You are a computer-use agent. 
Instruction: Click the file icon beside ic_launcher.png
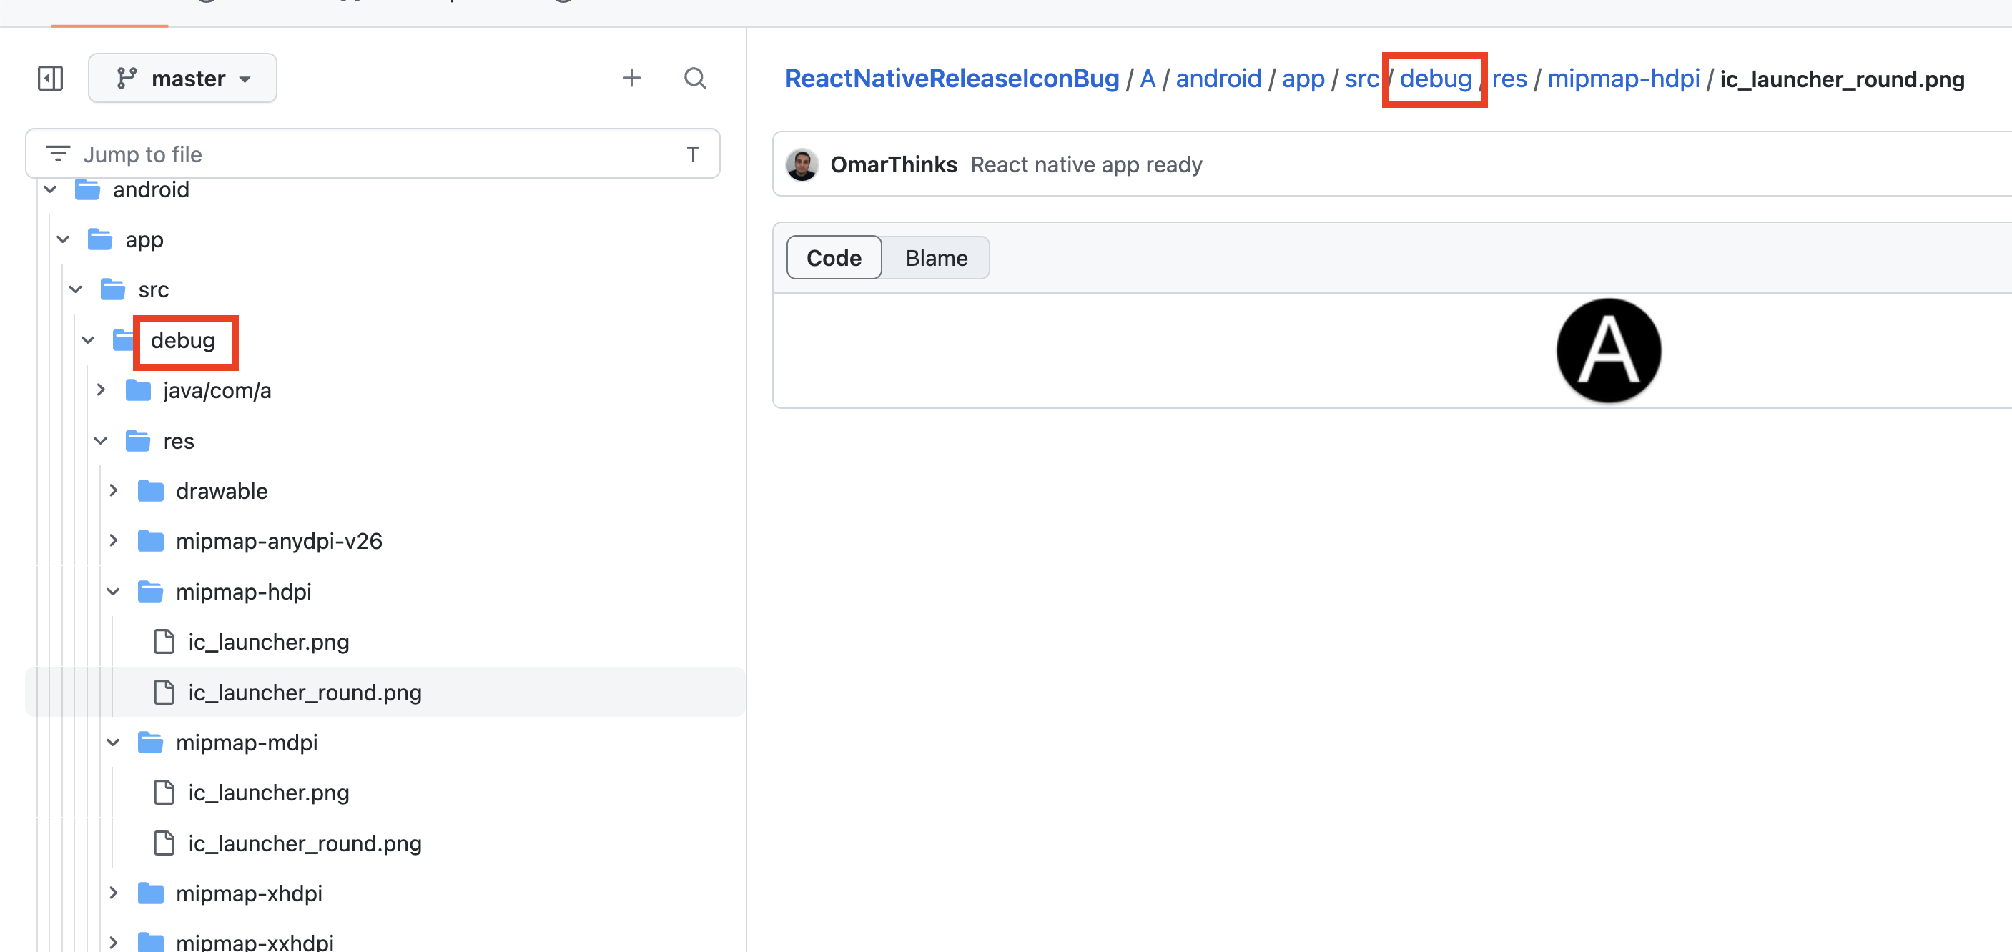163,641
